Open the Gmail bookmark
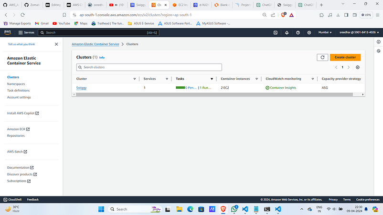The height and width of the screenshot is (215, 383). pos(42,23)
